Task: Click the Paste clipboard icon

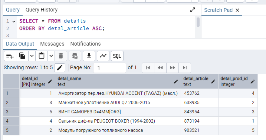Action: coord(42,56)
